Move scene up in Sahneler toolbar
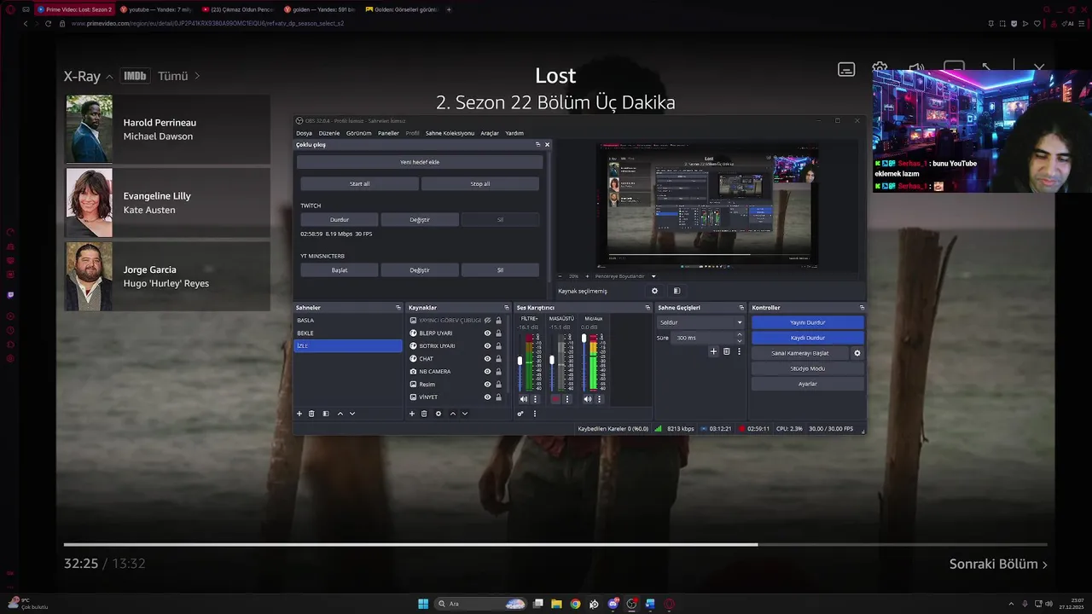This screenshot has width=1092, height=614. point(340,414)
